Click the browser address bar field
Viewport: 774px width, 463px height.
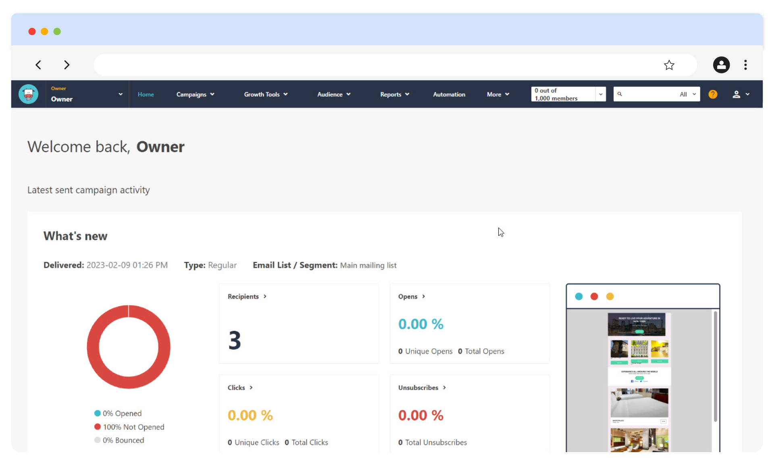coord(375,65)
